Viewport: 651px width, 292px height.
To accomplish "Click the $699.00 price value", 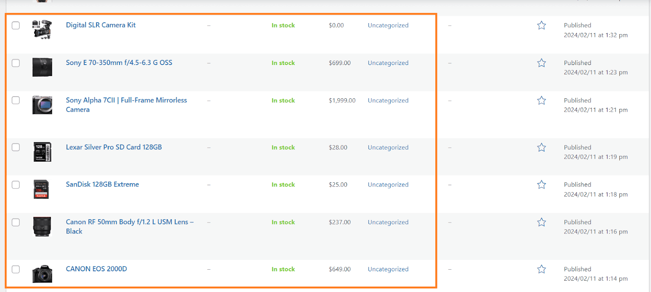I will [x=340, y=63].
